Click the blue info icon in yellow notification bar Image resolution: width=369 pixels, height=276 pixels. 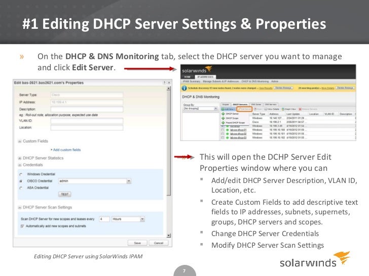184,88
